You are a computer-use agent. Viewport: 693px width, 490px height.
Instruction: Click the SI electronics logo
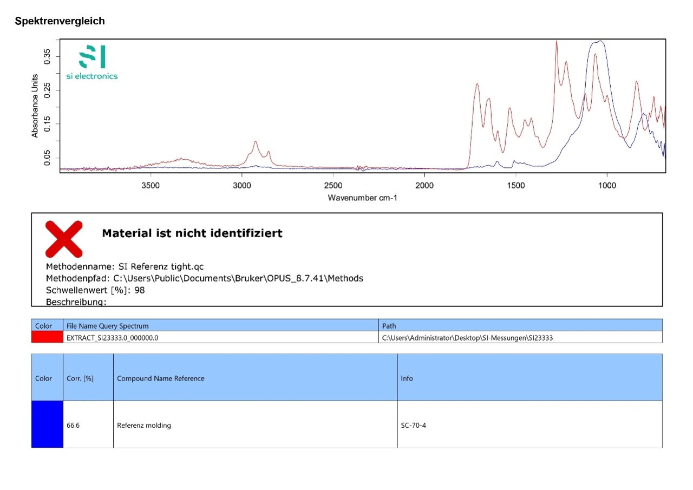[92, 63]
